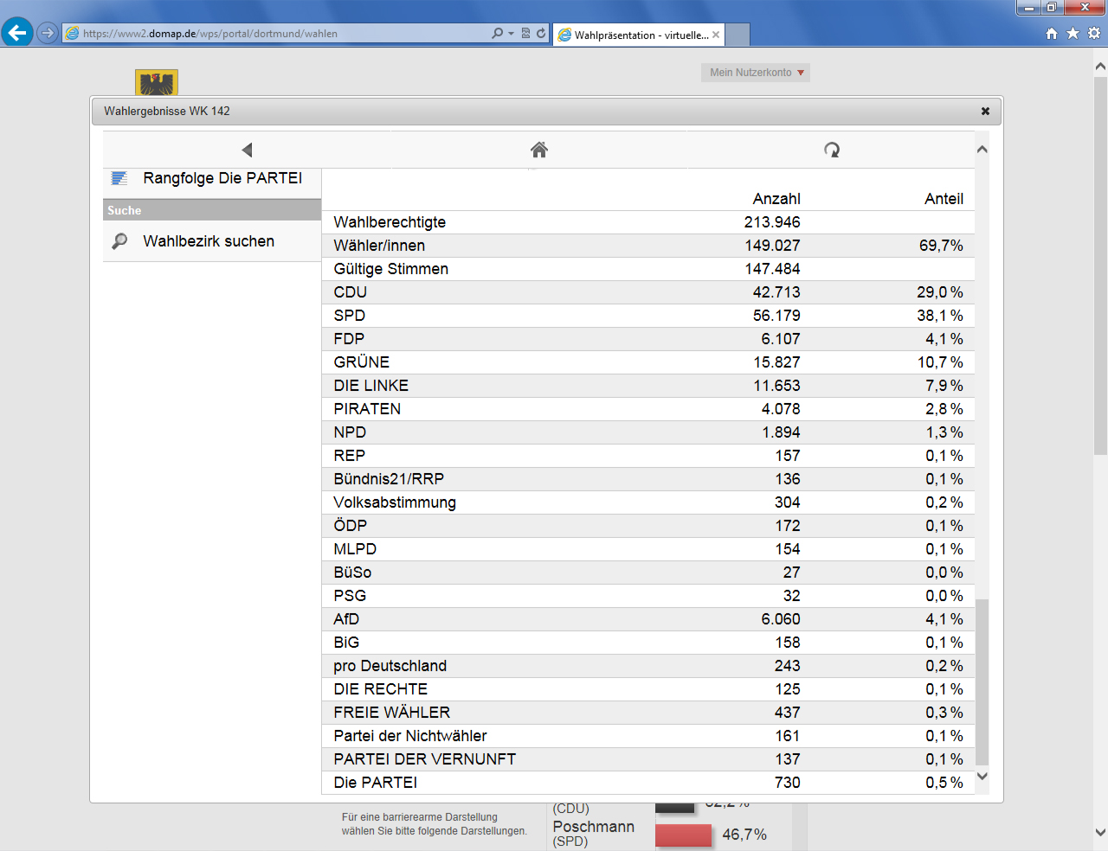Click the Wahlberechtigte count 213.946
Screen dimensions: 1108x851
(772, 222)
